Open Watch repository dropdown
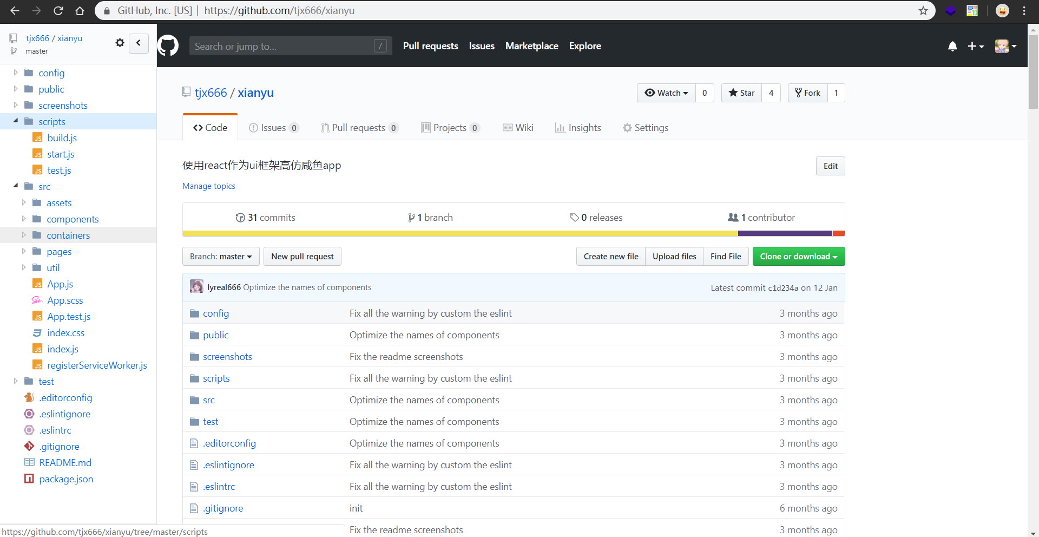This screenshot has width=1039, height=537. pos(666,93)
